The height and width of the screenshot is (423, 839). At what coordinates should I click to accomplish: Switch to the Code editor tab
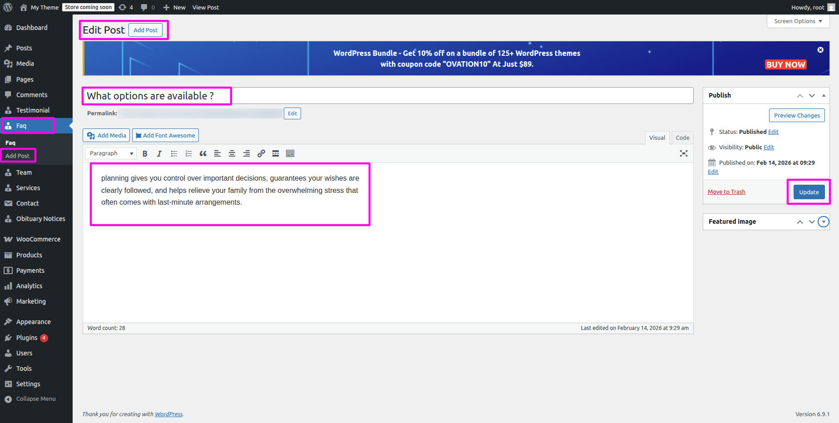pyautogui.click(x=682, y=138)
